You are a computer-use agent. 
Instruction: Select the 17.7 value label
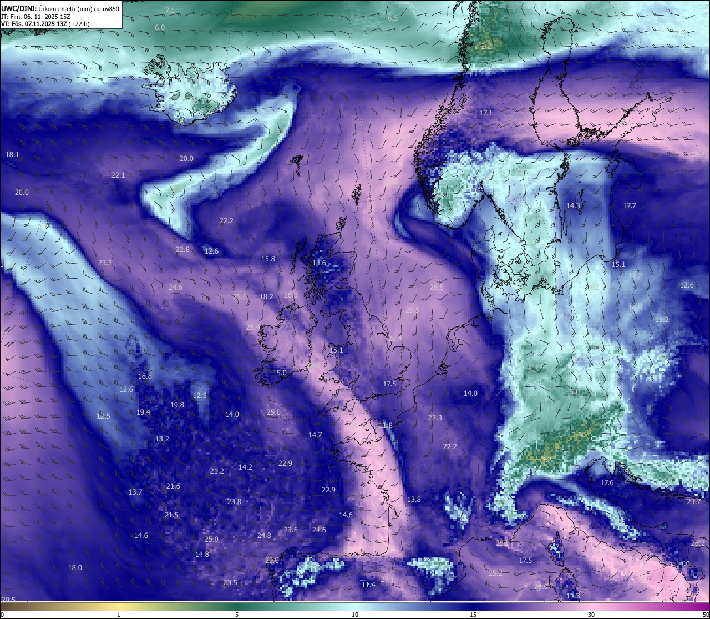629,206
